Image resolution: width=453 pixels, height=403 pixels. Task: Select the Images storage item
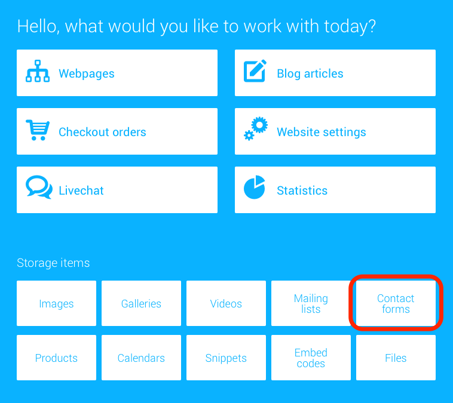point(56,303)
